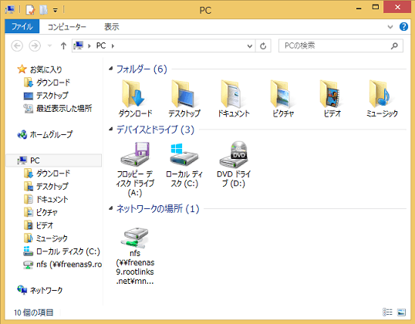
Task: Click the refresh button beside address bar
Action: pyautogui.click(x=263, y=46)
